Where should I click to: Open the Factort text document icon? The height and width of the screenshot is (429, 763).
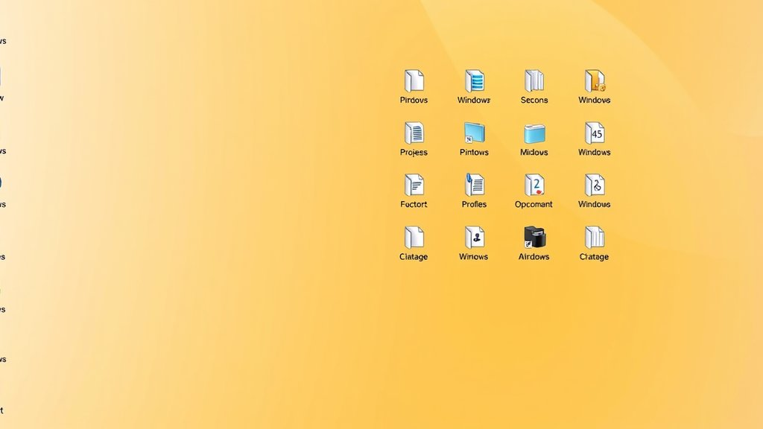pyautogui.click(x=414, y=185)
